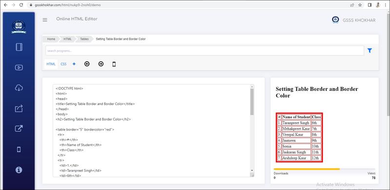Click the info circle icon in sidebar
Screen dimensions: 390x190
coord(19,170)
